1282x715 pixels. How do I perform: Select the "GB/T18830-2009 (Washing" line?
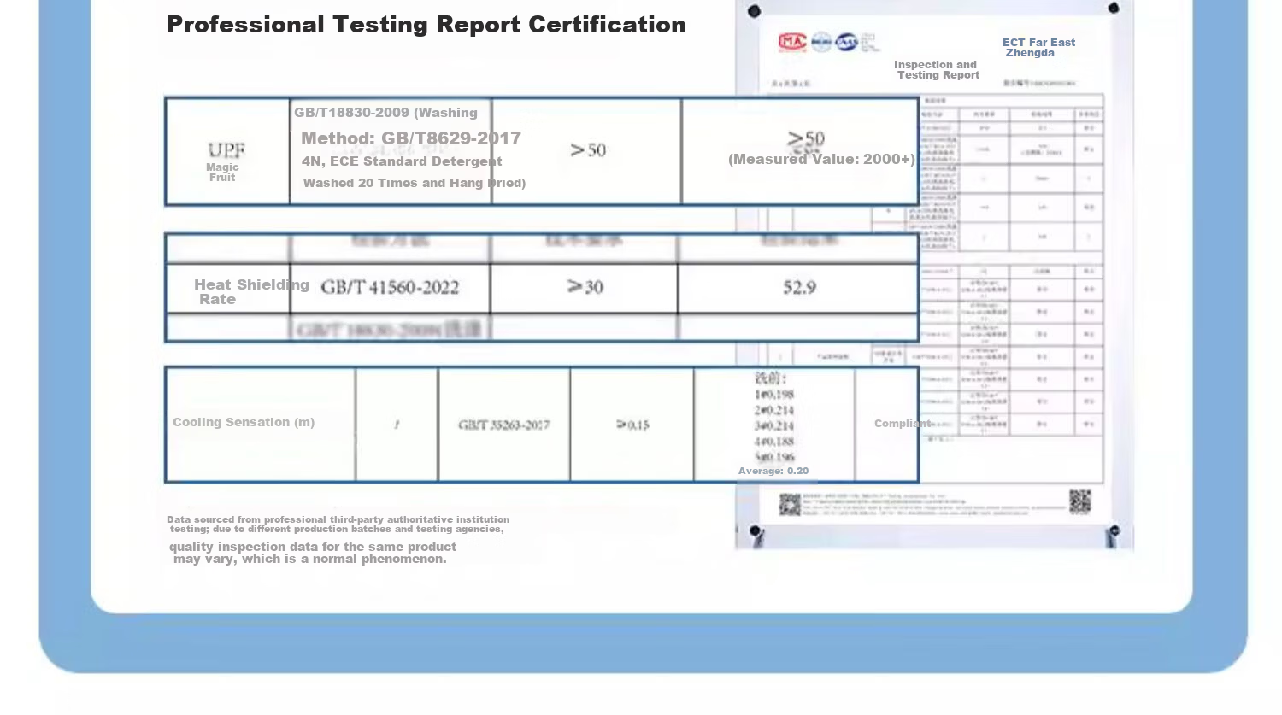(x=385, y=113)
